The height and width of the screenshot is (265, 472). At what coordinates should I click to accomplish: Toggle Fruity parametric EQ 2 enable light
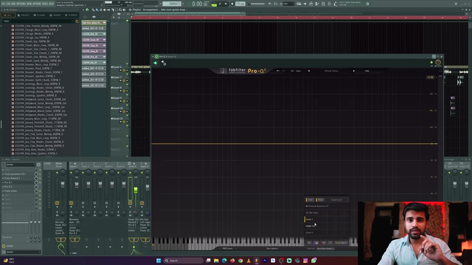point(40,174)
